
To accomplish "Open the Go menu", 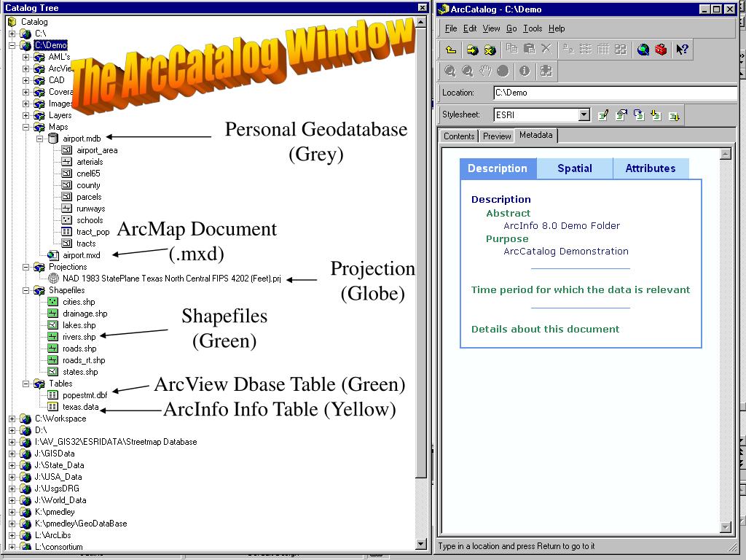I will 511,28.
